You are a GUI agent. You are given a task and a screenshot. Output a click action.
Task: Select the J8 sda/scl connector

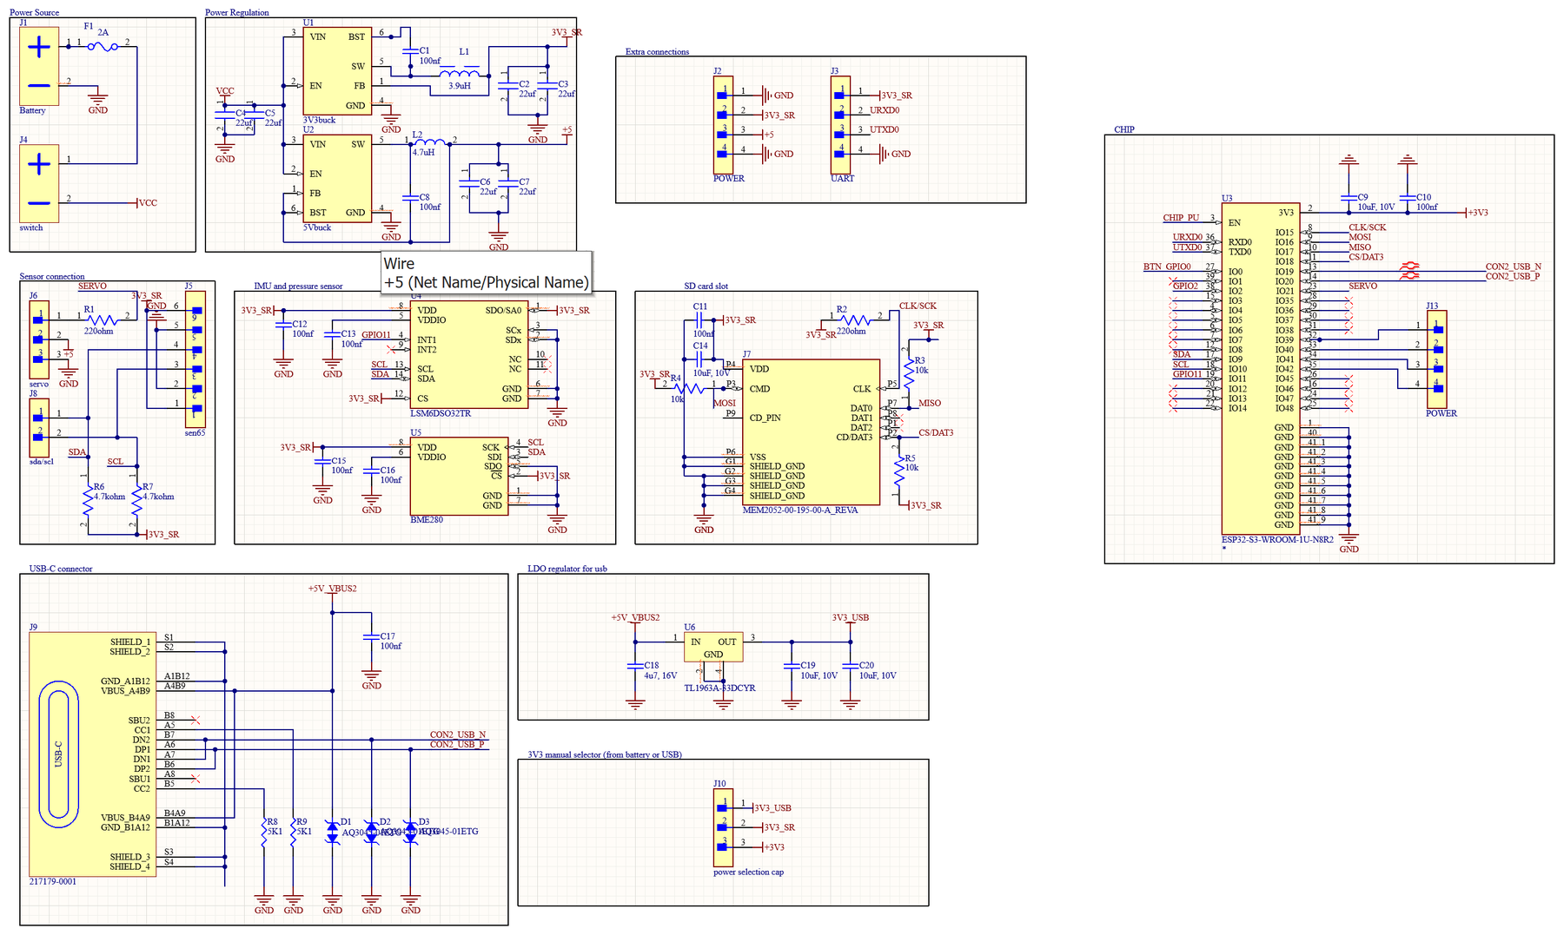click(38, 427)
